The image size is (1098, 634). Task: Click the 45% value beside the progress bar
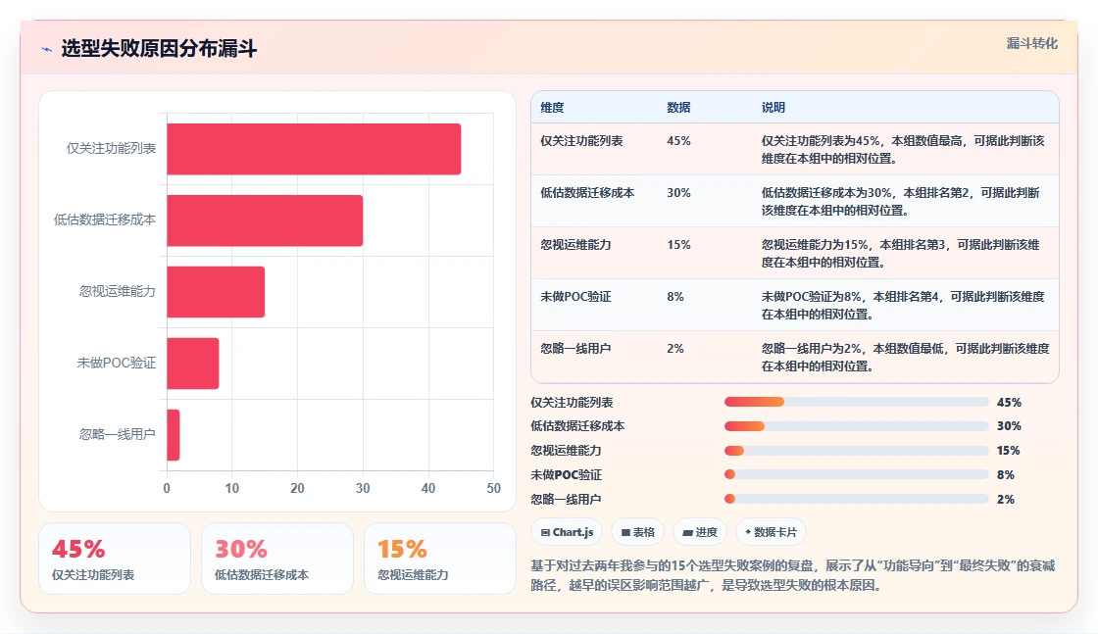(x=1009, y=403)
